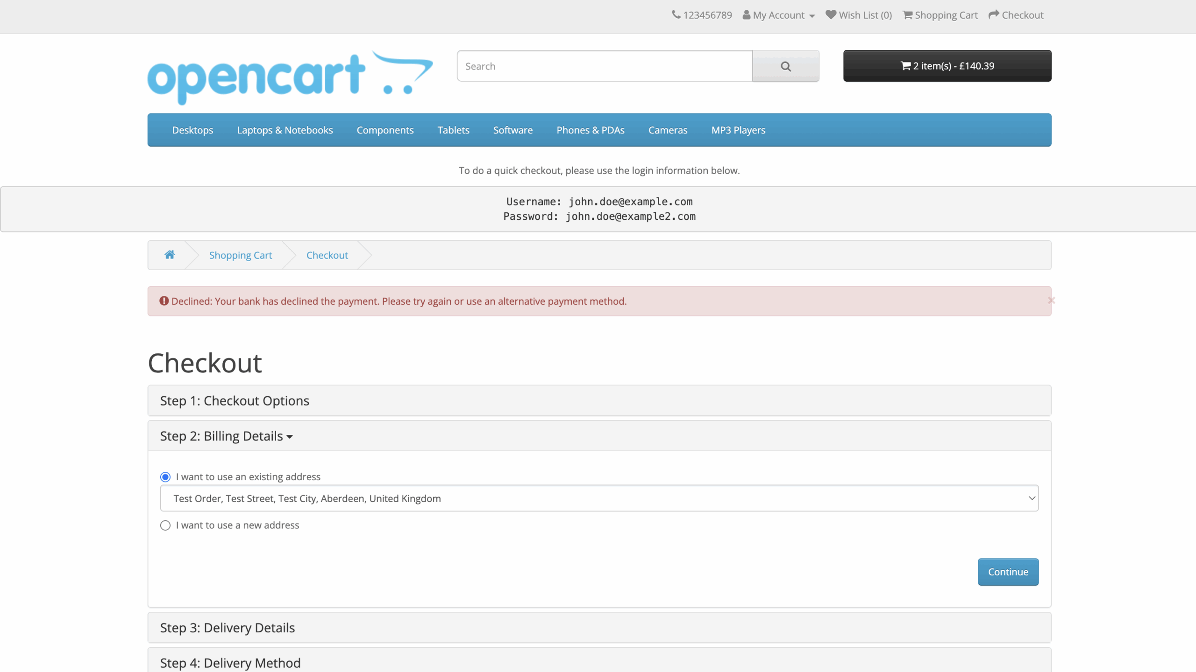Click the Continue button
This screenshot has height=672, width=1196.
click(x=1008, y=572)
